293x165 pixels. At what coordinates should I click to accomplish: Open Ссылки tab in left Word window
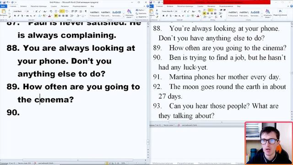(x=54, y=6)
